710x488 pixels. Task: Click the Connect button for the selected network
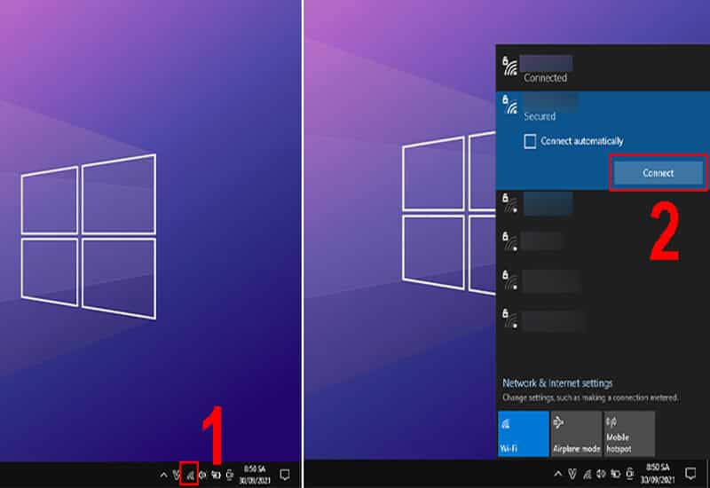pos(658,173)
